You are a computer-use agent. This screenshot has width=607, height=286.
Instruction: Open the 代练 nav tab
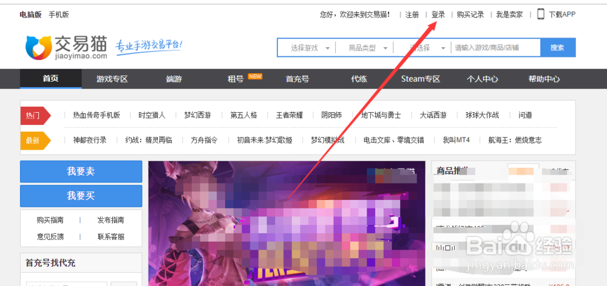(359, 79)
